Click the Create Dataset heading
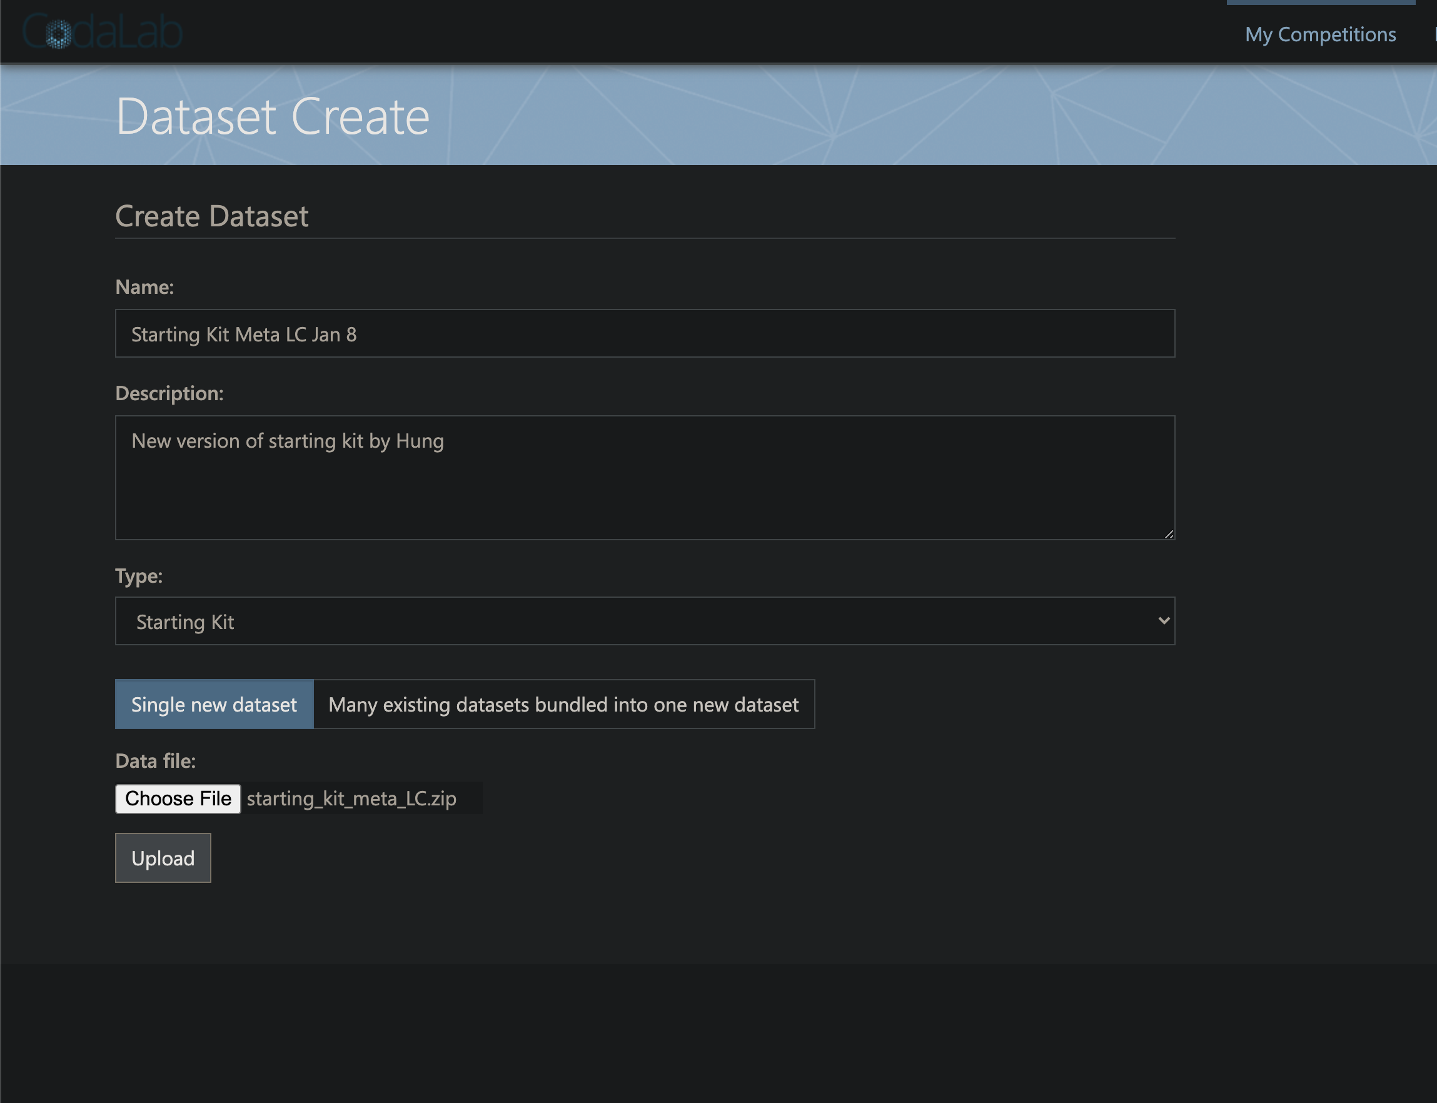 pos(211,216)
